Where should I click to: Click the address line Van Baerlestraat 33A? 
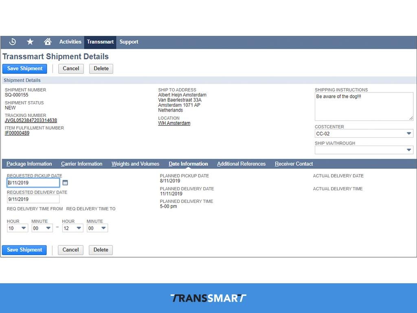pyautogui.click(x=180, y=100)
